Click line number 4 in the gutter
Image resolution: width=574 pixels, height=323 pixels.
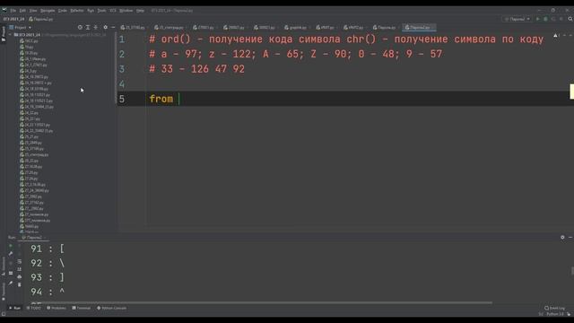pos(122,84)
